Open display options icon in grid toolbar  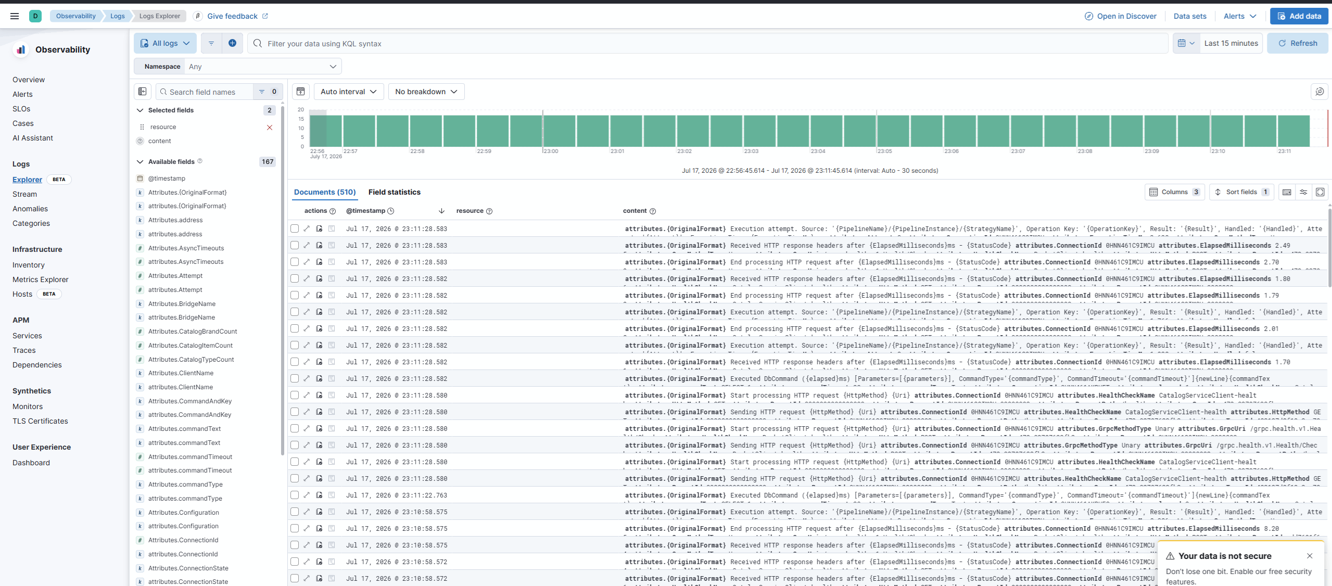coord(1303,192)
